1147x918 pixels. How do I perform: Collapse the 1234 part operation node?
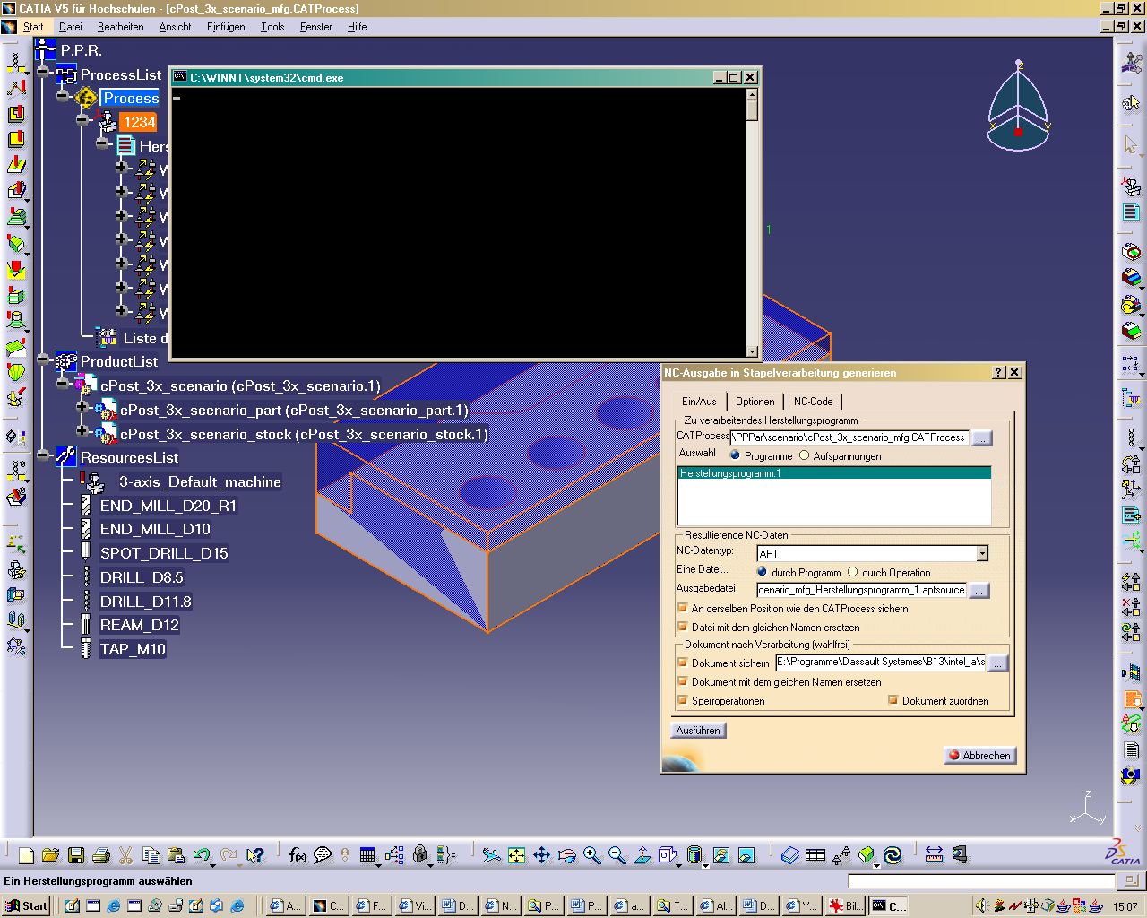tap(82, 121)
